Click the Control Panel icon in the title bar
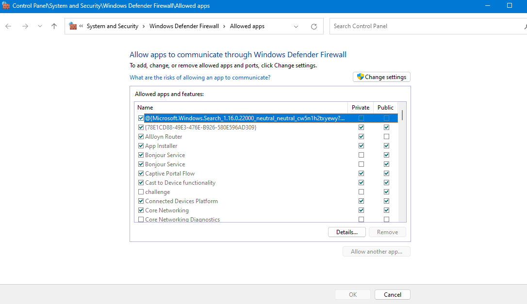Image resolution: width=527 pixels, height=304 pixels. click(6, 5)
